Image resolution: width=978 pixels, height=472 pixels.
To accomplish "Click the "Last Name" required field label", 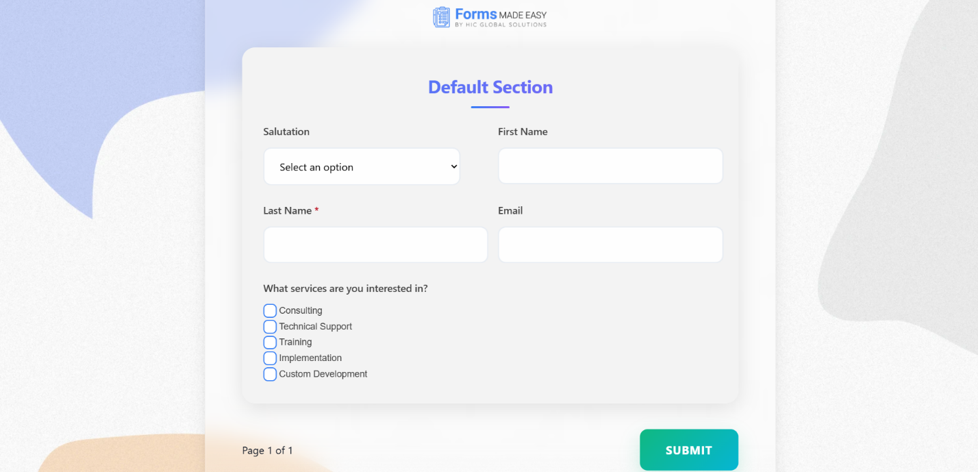I will tap(288, 211).
